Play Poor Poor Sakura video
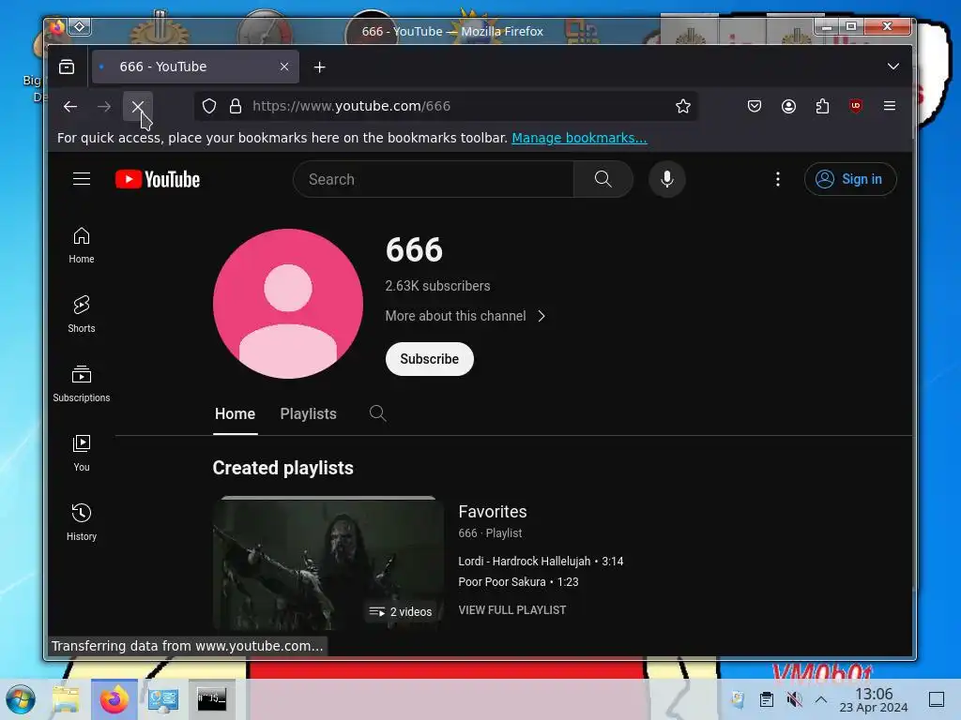 pyautogui.click(x=518, y=582)
